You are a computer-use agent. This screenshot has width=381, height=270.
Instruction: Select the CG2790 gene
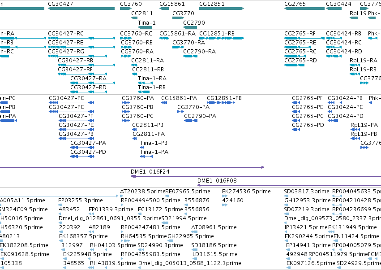pos(190,27)
